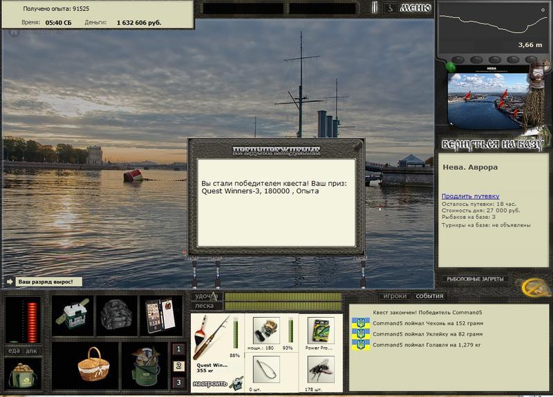
Task: Click the flag icon beside the Уклейку catch
Action: click(x=360, y=333)
